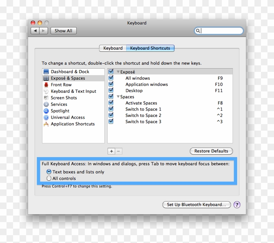Open the Screen Shots shortcuts
The width and height of the screenshot is (274, 243).
[x=64, y=98]
